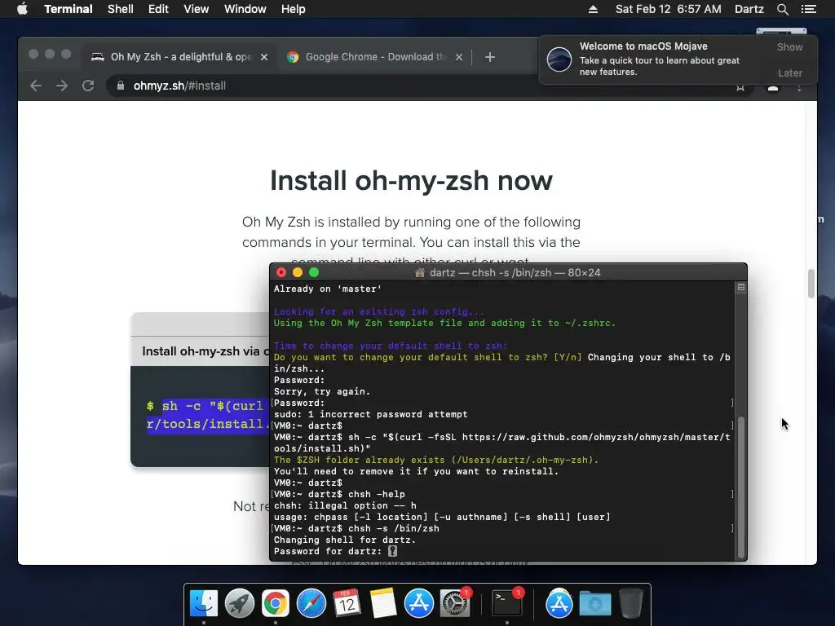Open Launchpad from the Dock

click(x=239, y=604)
